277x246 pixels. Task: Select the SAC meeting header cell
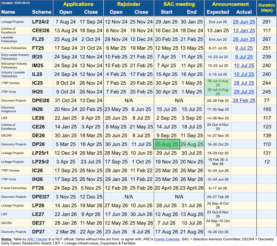click(x=179, y=4)
